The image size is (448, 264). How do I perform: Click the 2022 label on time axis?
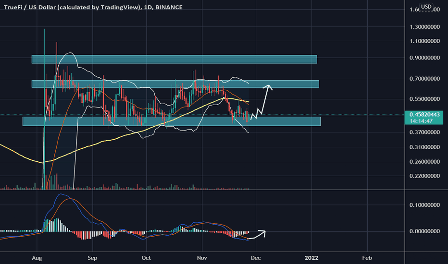(311, 258)
